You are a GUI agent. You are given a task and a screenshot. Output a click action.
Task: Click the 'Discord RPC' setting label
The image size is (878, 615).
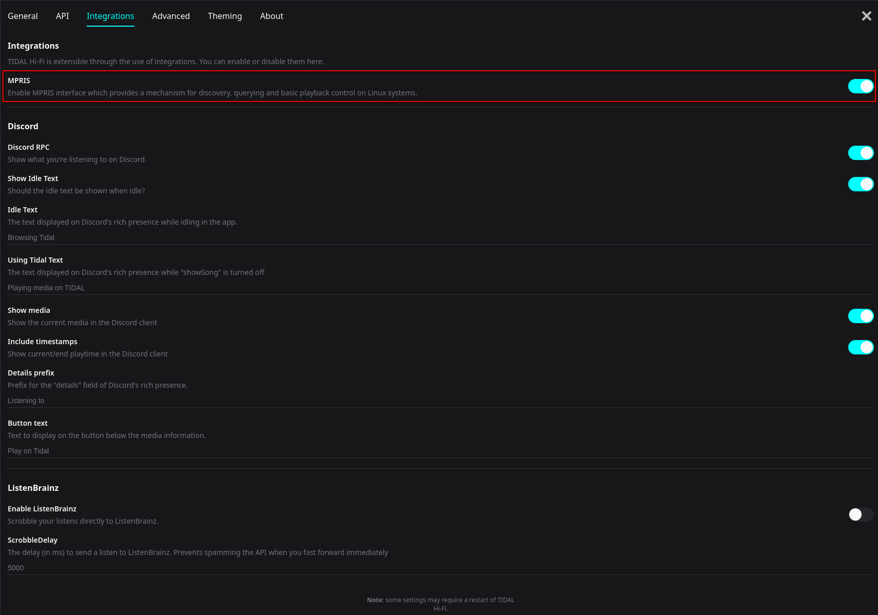coord(29,147)
